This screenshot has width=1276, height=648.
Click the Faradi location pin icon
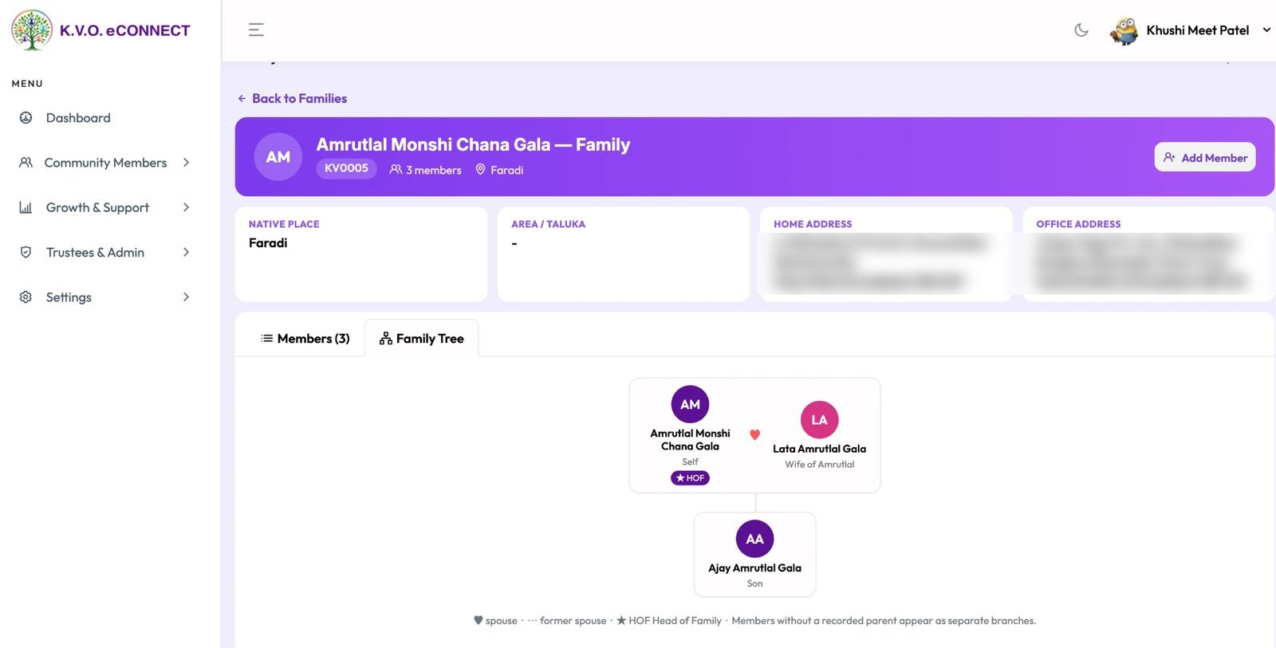point(480,169)
